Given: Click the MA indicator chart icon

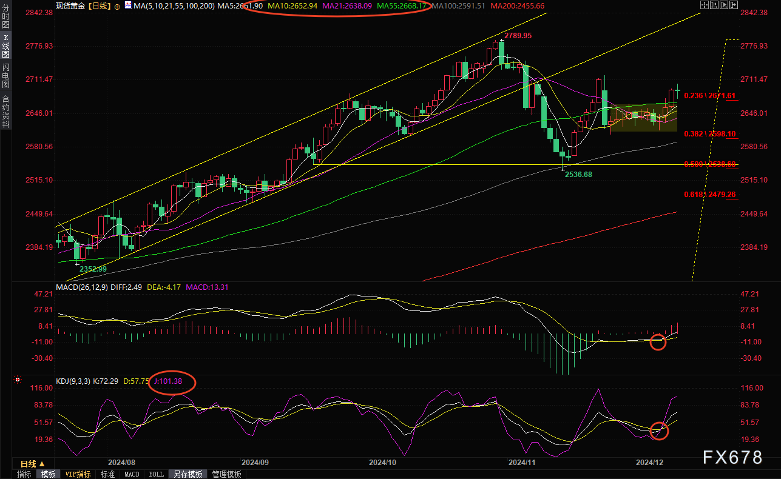Looking at the screenshot, I should 127,5.
